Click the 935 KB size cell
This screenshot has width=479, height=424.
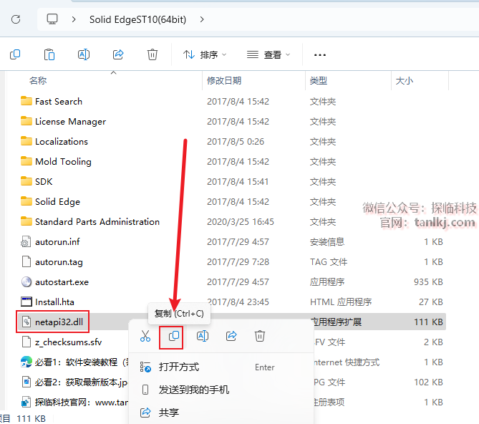click(428, 282)
